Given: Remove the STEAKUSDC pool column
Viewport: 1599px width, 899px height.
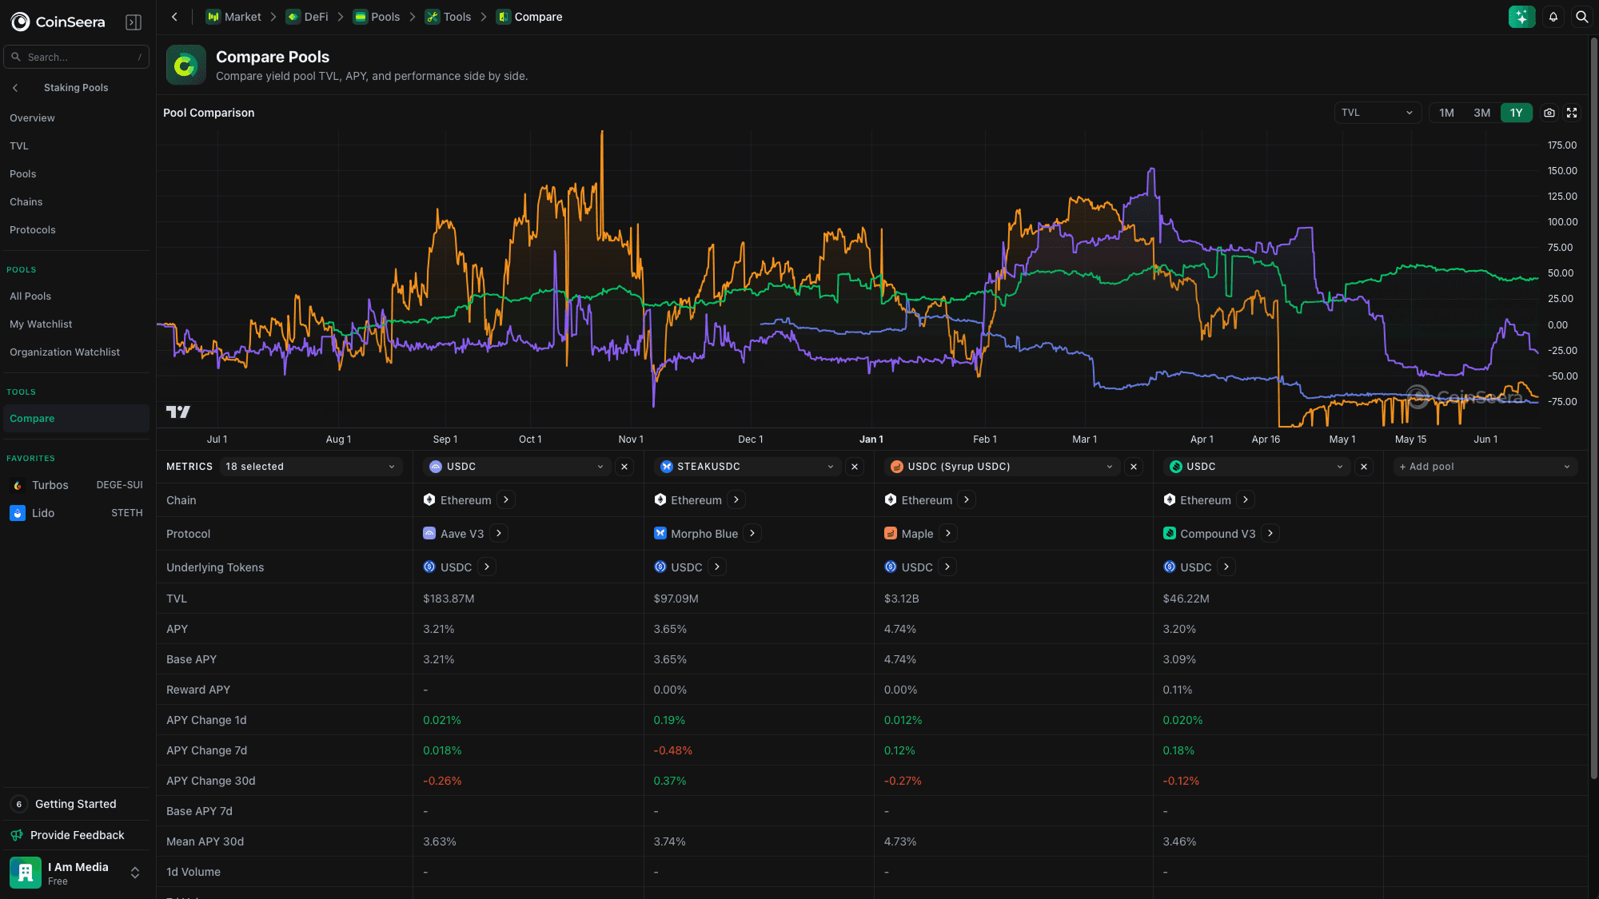Looking at the screenshot, I should (855, 467).
